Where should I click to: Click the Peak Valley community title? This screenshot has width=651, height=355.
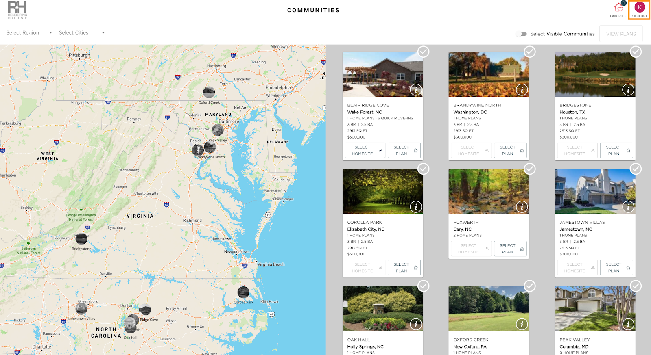(x=575, y=340)
